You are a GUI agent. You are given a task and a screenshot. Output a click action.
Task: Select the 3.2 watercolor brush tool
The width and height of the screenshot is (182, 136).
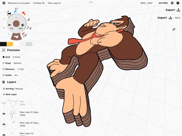pos(16,11)
